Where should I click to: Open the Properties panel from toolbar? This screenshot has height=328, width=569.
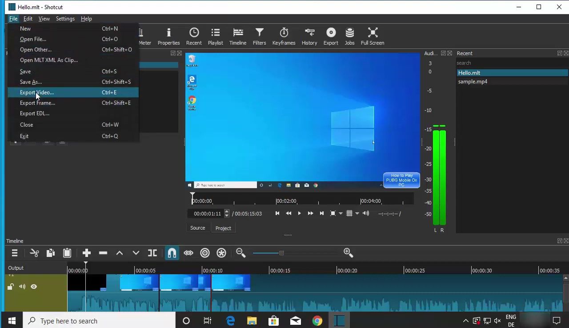[168, 36]
